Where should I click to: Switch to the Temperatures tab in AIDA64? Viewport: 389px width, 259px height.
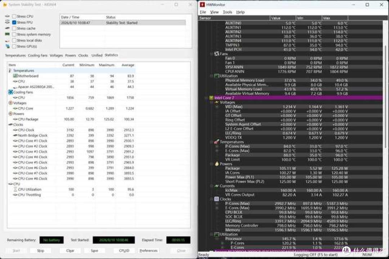(x=15, y=55)
